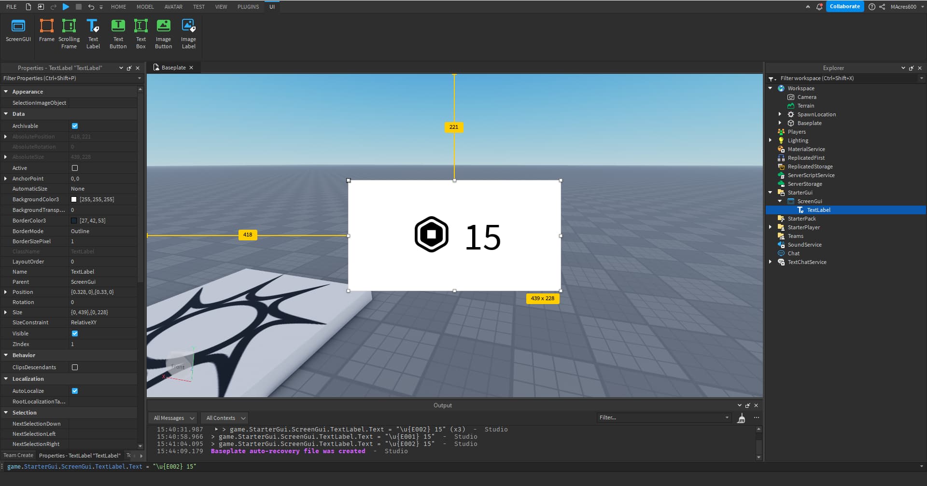The image size is (927, 486).
Task: Clear the Output log with the broom icon
Action: pyautogui.click(x=742, y=418)
